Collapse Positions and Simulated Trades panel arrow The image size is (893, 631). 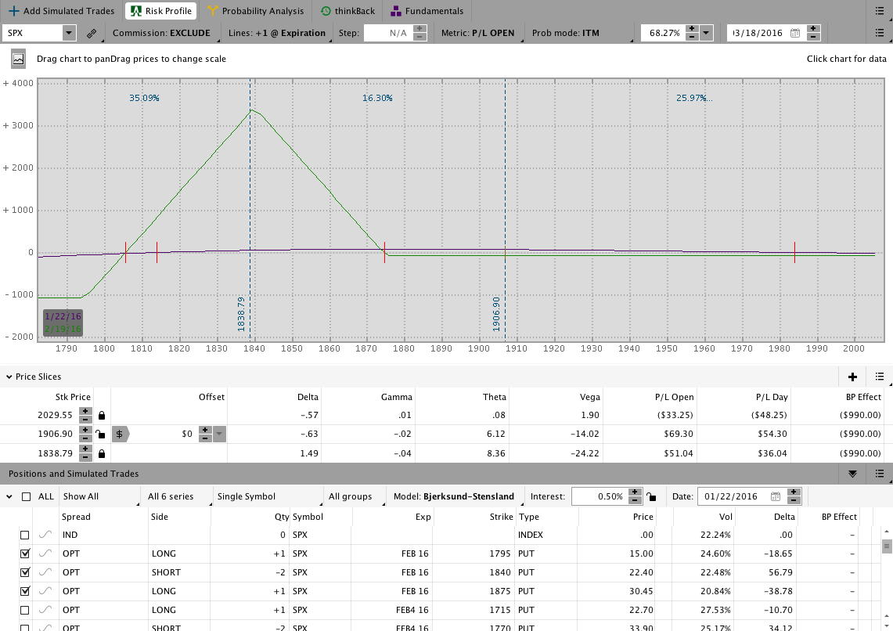852,474
